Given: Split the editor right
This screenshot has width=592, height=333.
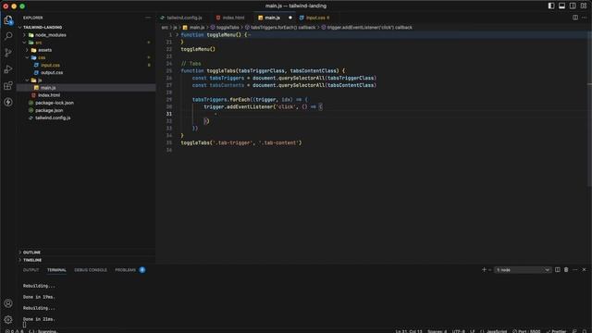Looking at the screenshot, I should click(575, 18).
